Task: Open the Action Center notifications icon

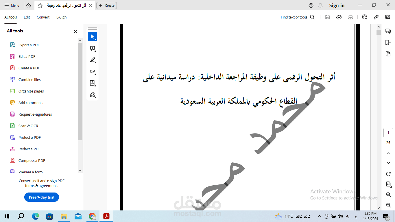Action: point(386,216)
